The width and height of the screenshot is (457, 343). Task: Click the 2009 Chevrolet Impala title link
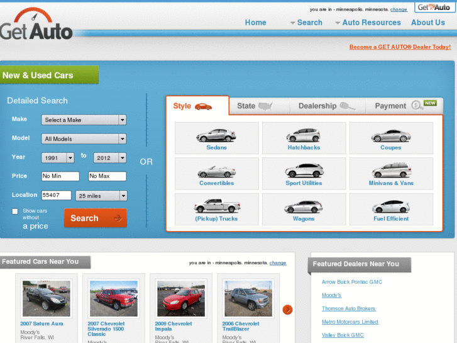(x=173, y=326)
